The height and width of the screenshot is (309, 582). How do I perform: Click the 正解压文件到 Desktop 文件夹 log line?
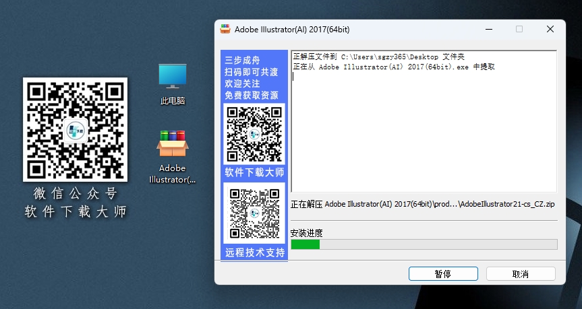pos(379,57)
